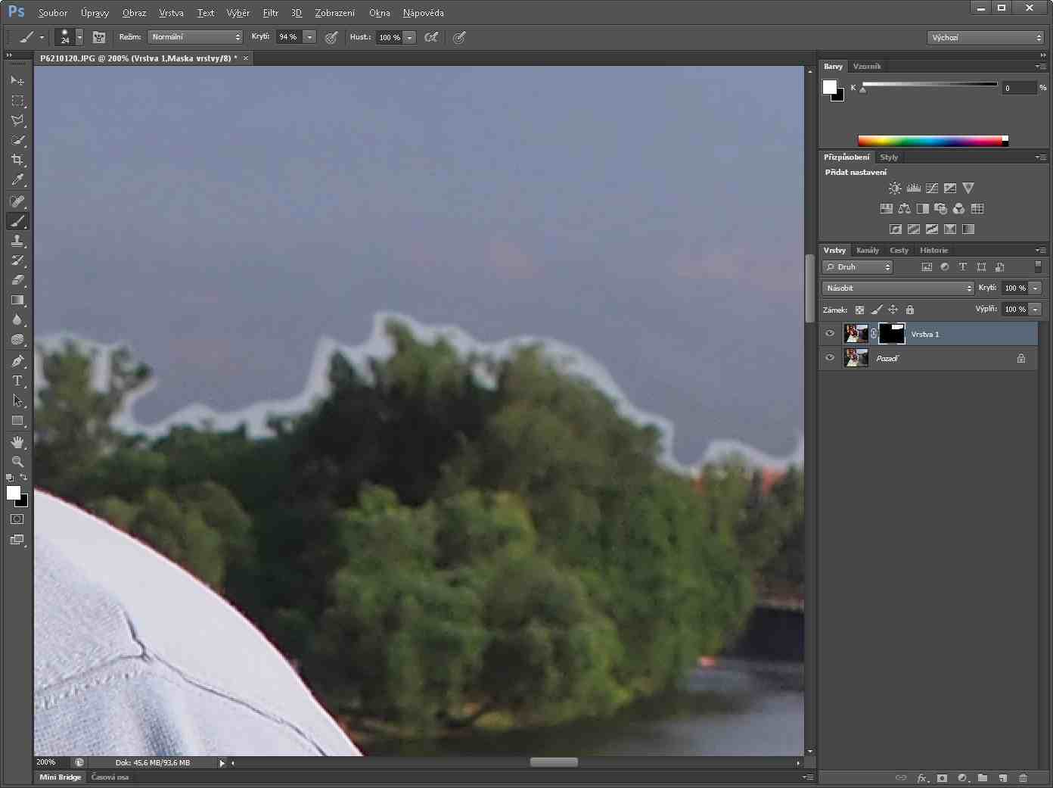This screenshot has width=1053, height=788.
Task: Open the Filtr menu
Action: (x=270, y=13)
